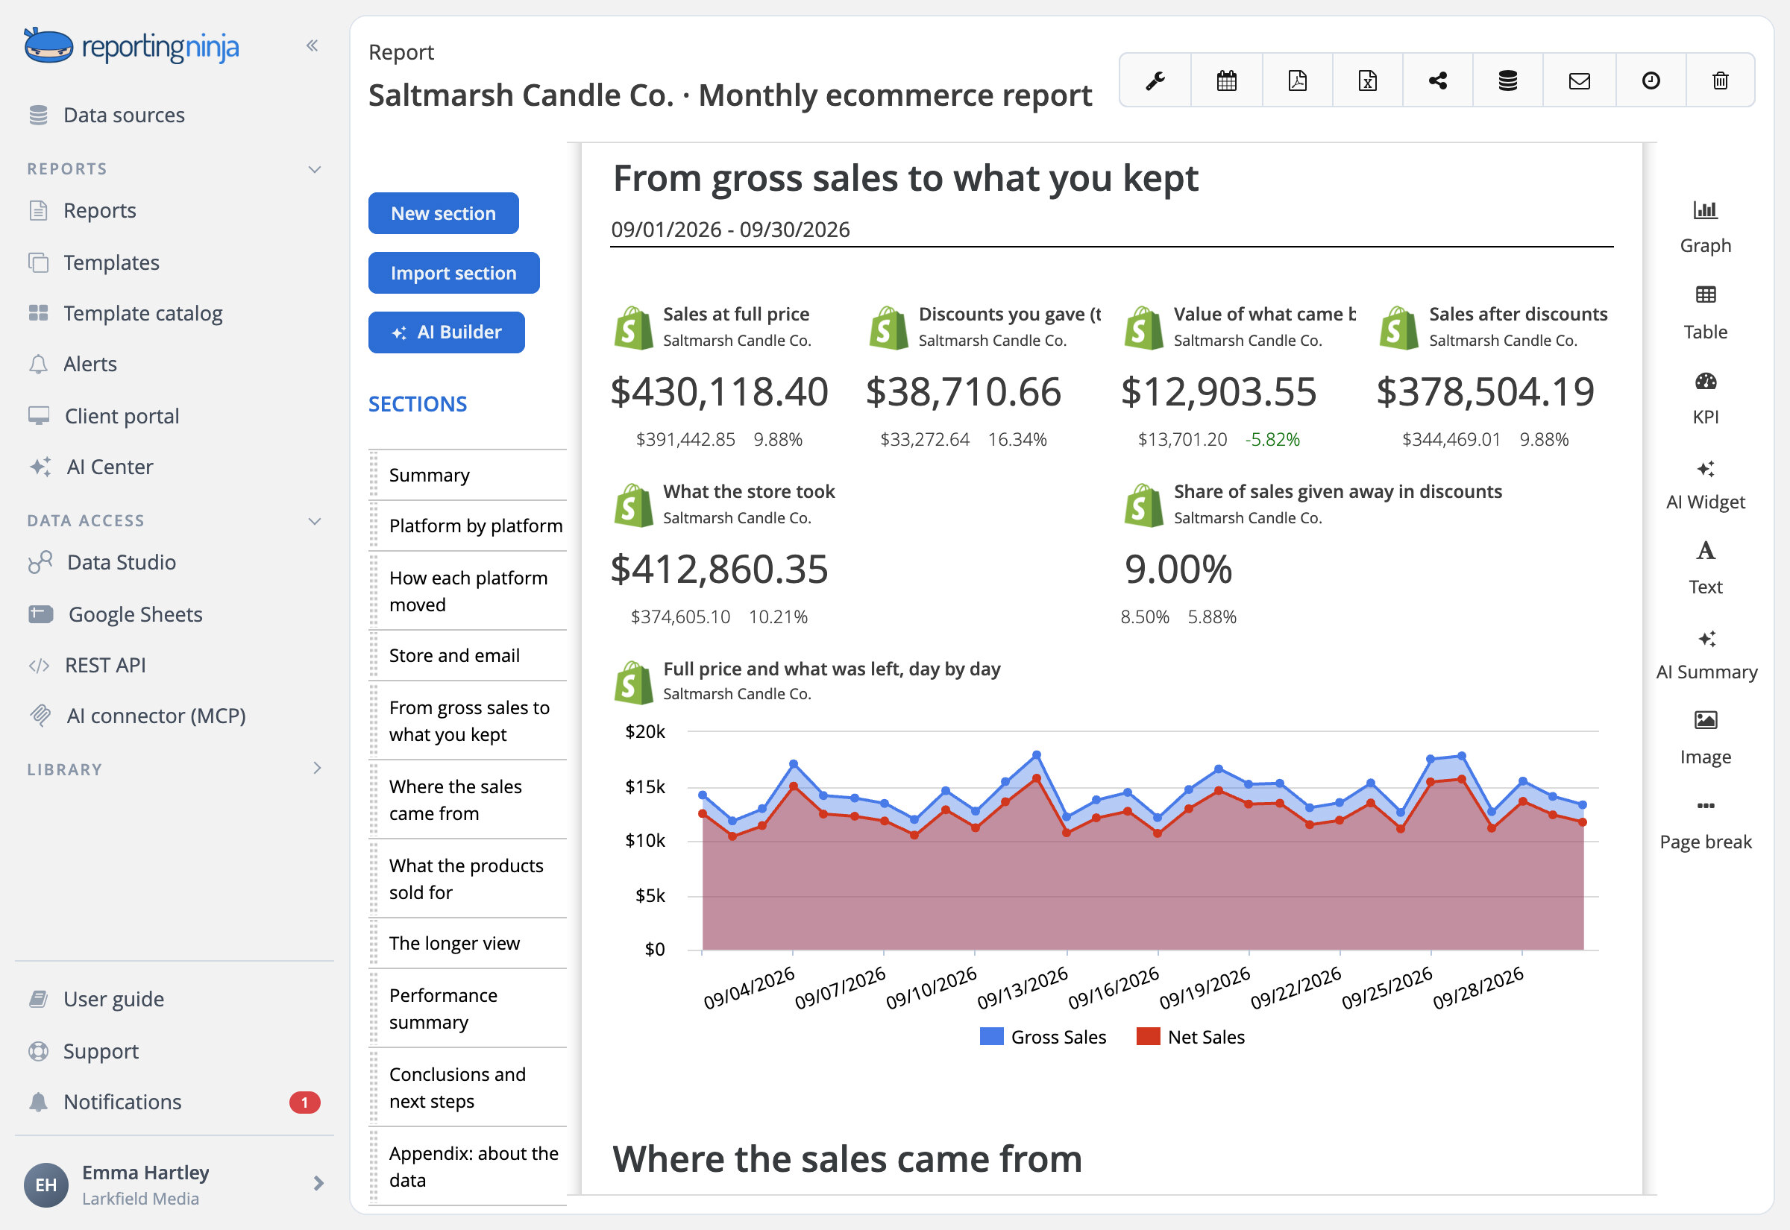This screenshot has width=1790, height=1230.
Task: Jump to Conclusions and next steps section
Action: click(468, 1088)
